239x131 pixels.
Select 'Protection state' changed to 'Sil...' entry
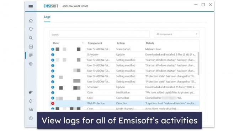coord(171,82)
